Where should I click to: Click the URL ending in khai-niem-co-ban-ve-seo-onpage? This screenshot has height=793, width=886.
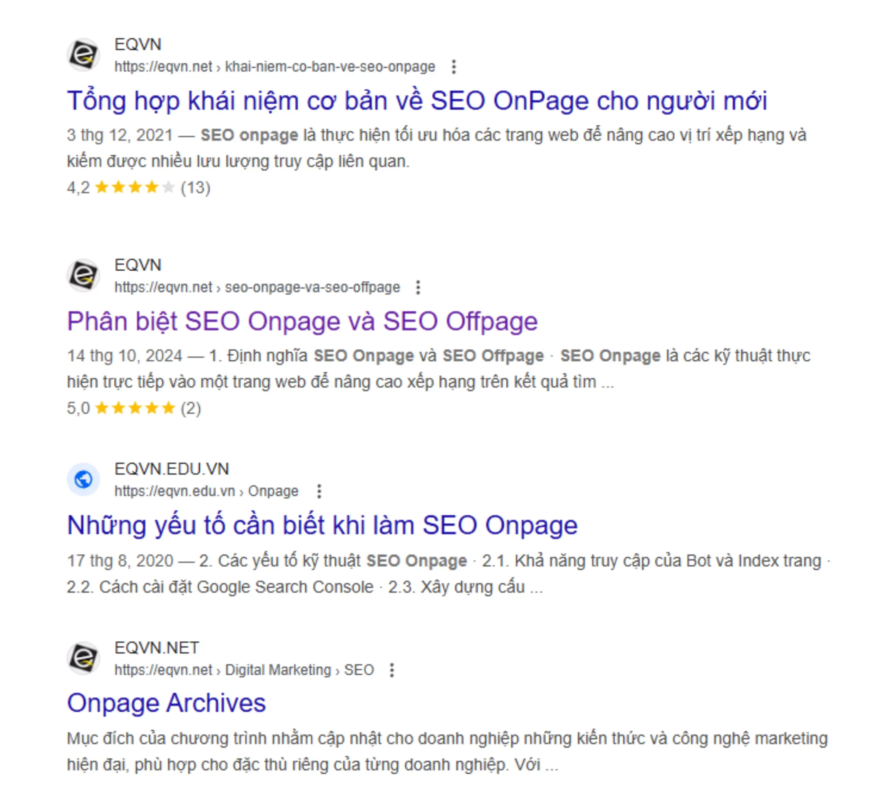pyautogui.click(x=274, y=67)
